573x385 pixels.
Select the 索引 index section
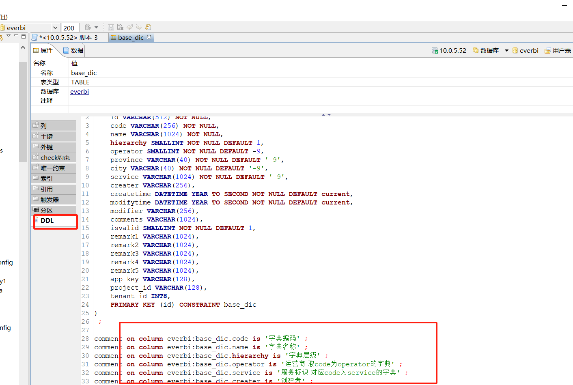[x=54, y=179]
